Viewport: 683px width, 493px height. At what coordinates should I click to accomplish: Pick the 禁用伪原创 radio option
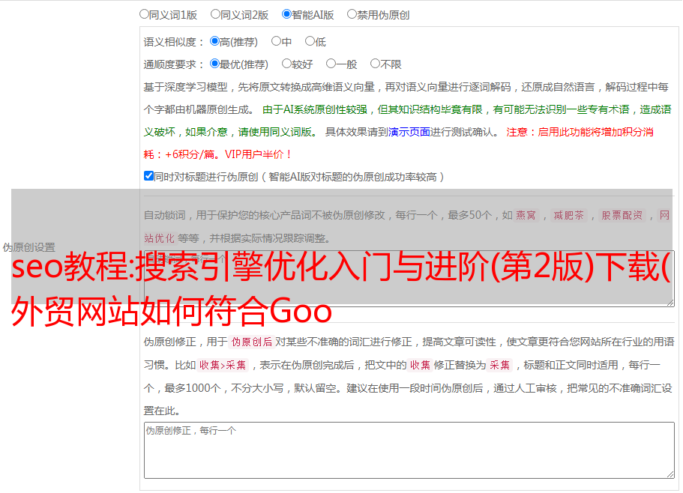352,14
